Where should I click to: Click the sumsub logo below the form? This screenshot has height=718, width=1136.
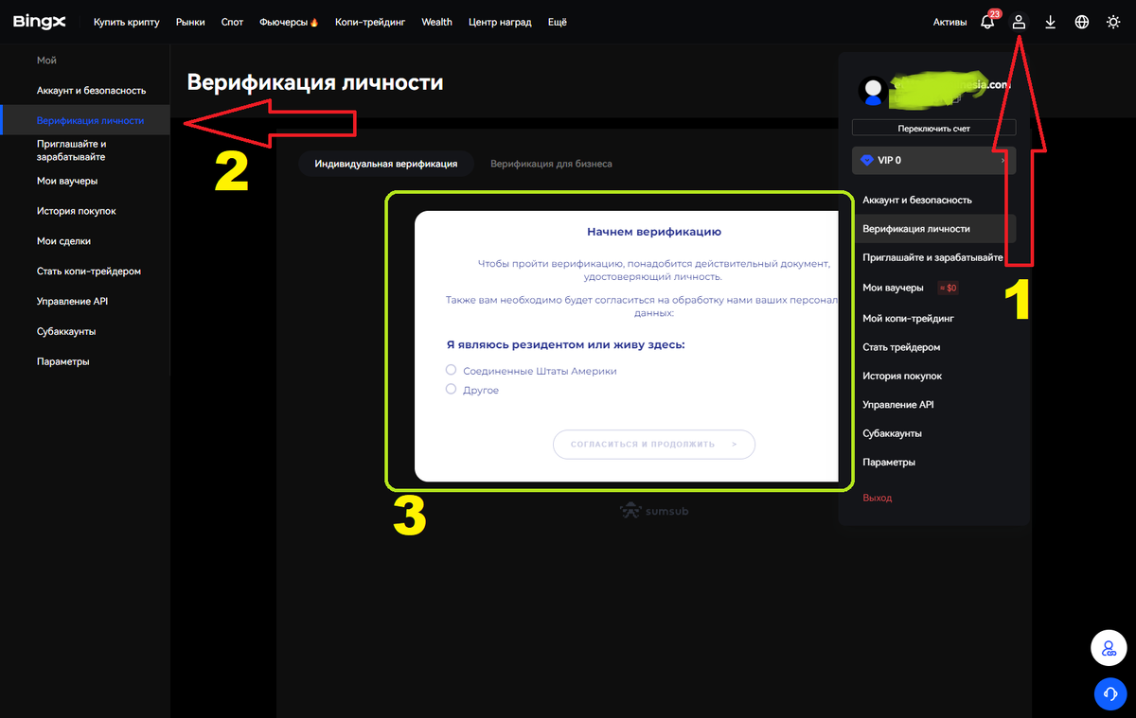tap(654, 511)
